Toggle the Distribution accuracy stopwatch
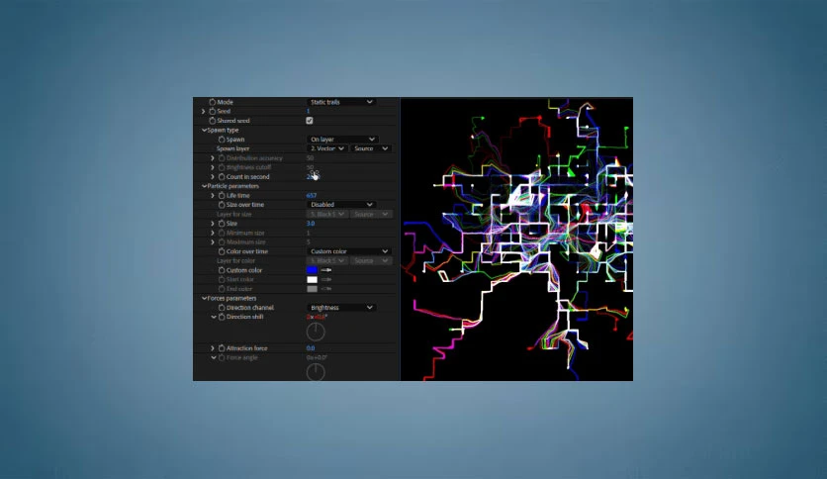This screenshot has height=479, width=827. tap(222, 157)
